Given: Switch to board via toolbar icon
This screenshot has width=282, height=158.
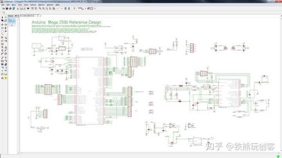Looking at the screenshot, I should pos(18,8).
